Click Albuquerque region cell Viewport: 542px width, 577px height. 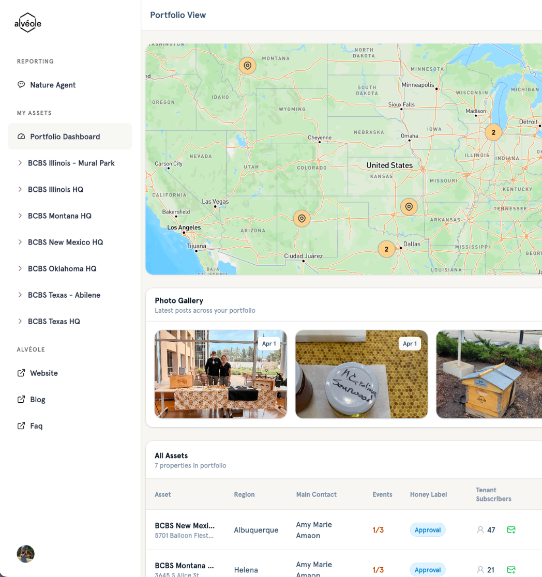pos(256,530)
